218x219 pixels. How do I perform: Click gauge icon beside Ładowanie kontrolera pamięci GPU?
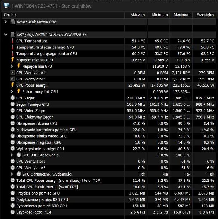[x=13, y=130]
